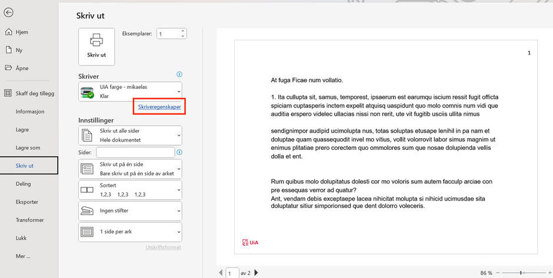
Task: Click the Skriv ut alle sider document icon
Action: click(x=87, y=135)
